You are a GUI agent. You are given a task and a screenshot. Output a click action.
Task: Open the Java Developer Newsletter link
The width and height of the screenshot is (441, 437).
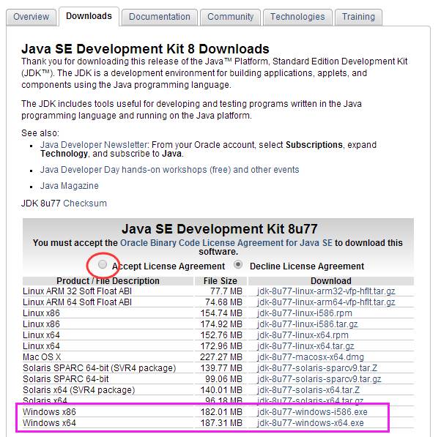tap(94, 145)
